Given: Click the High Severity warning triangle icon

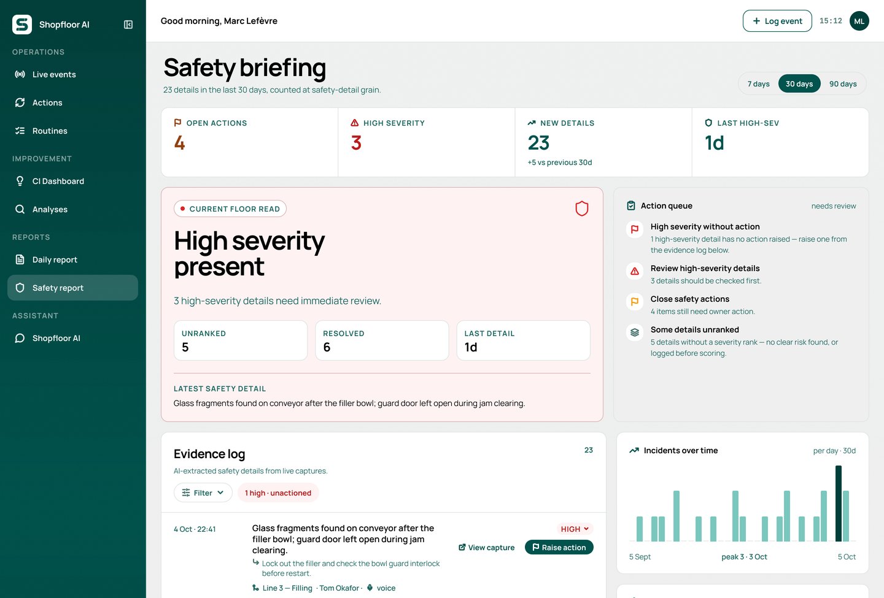Looking at the screenshot, I should (x=355, y=123).
